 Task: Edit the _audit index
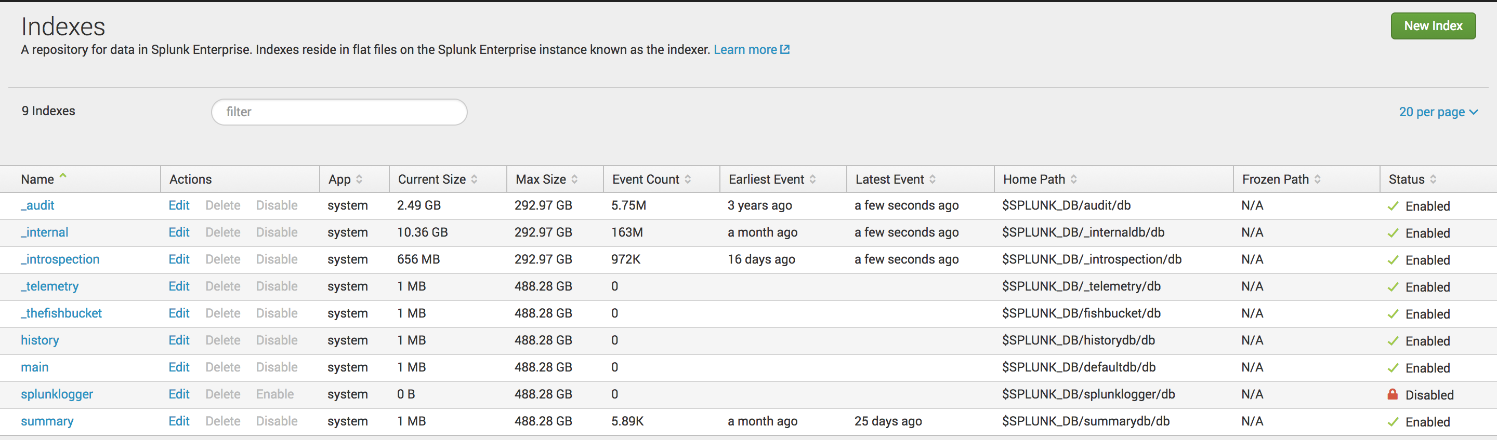pyautogui.click(x=179, y=205)
